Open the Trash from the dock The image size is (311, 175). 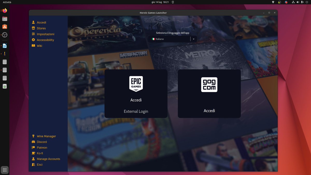coord(5,86)
